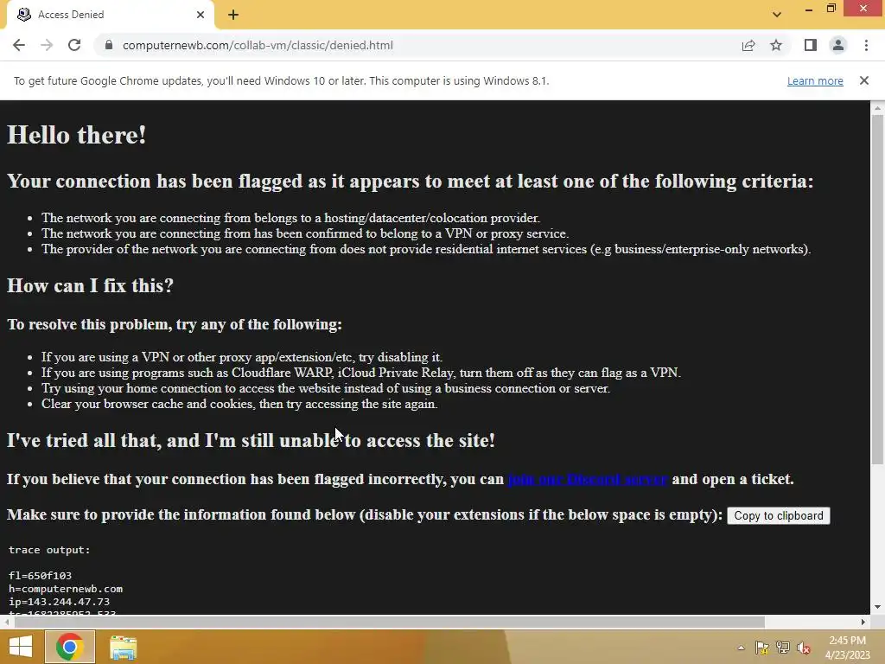
Task: Click Copy to clipboard button
Action: click(779, 515)
